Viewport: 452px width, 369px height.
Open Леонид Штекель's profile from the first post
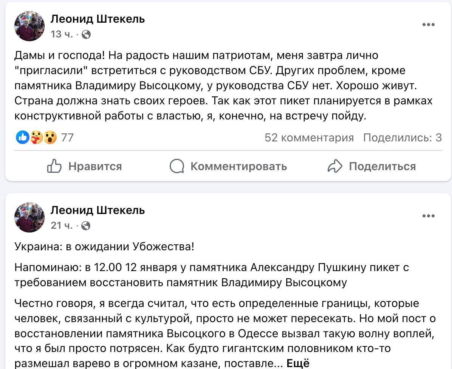click(x=98, y=19)
